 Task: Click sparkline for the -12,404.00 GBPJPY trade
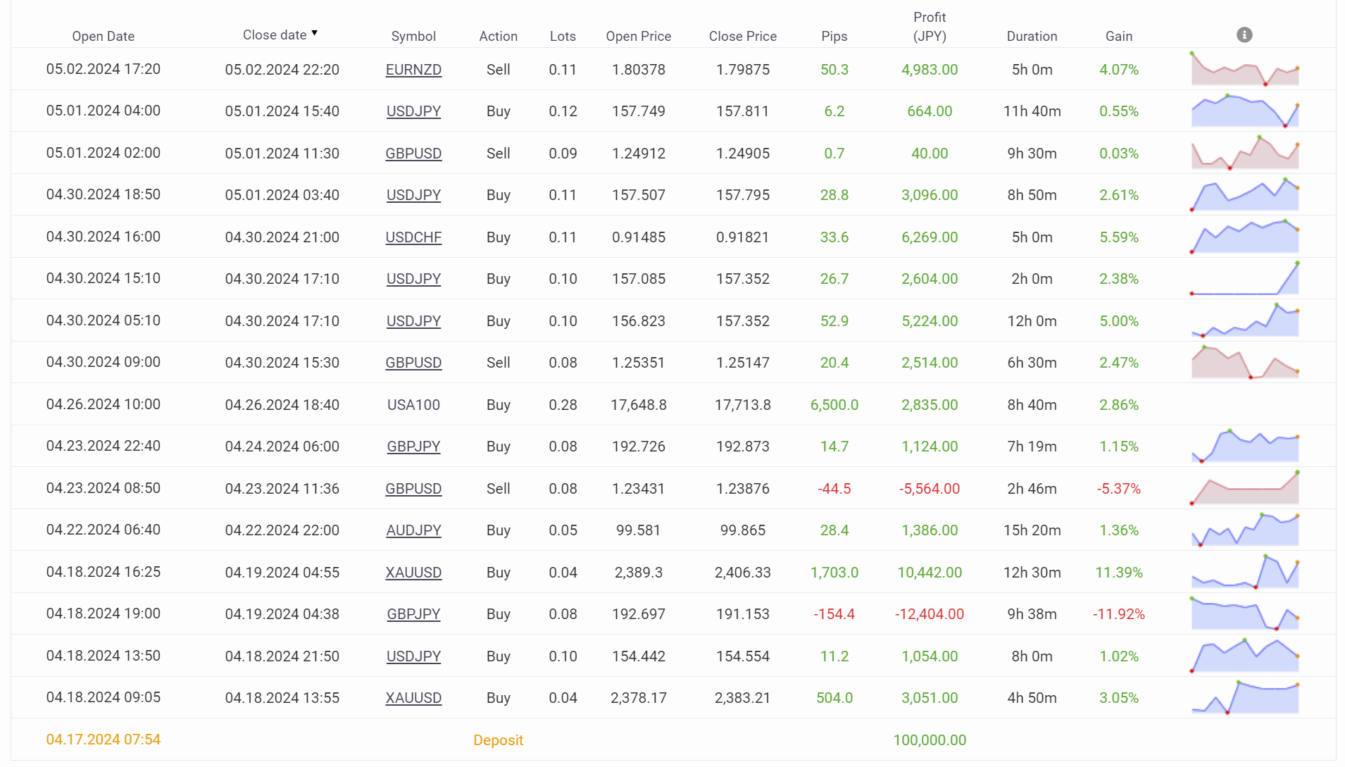pyautogui.click(x=1244, y=614)
